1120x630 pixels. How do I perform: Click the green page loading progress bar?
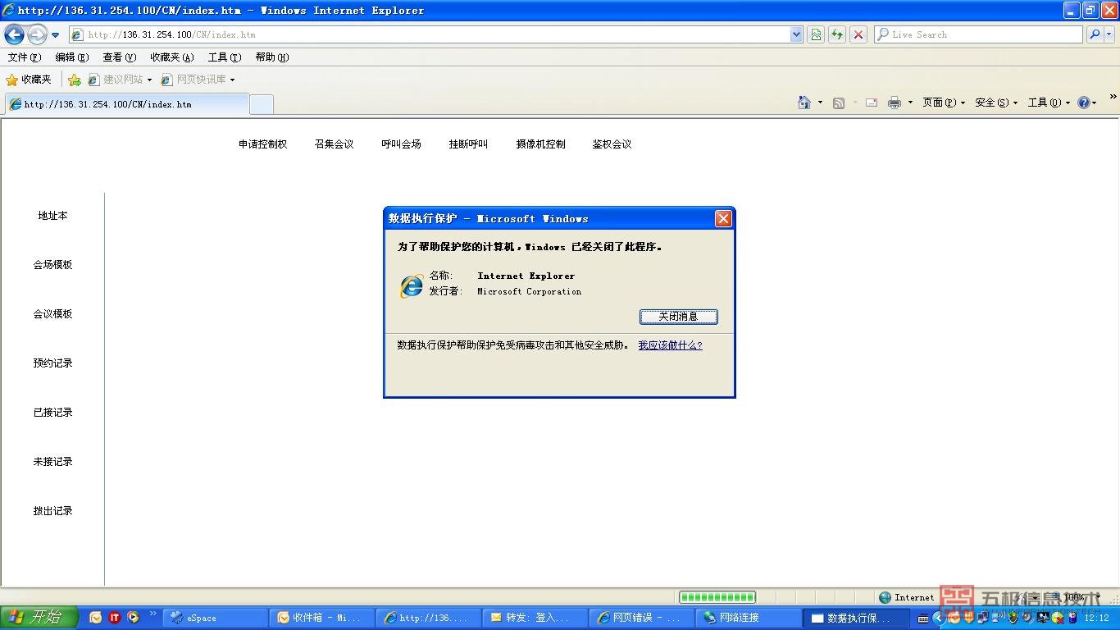tap(717, 597)
